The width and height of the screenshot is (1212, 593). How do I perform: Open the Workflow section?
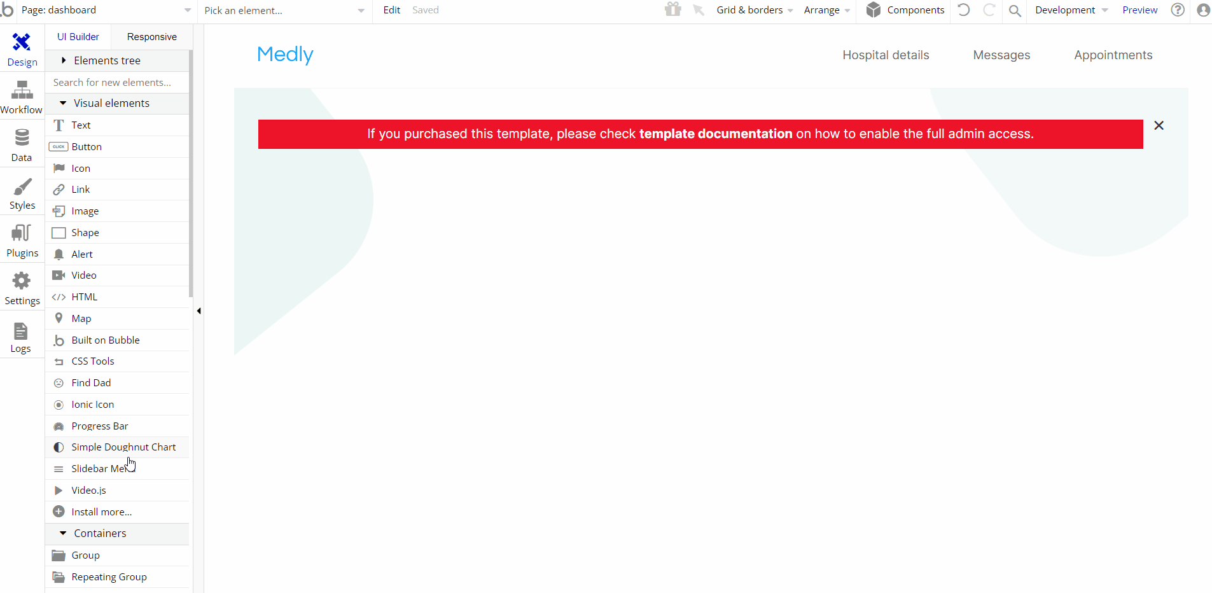(x=22, y=97)
